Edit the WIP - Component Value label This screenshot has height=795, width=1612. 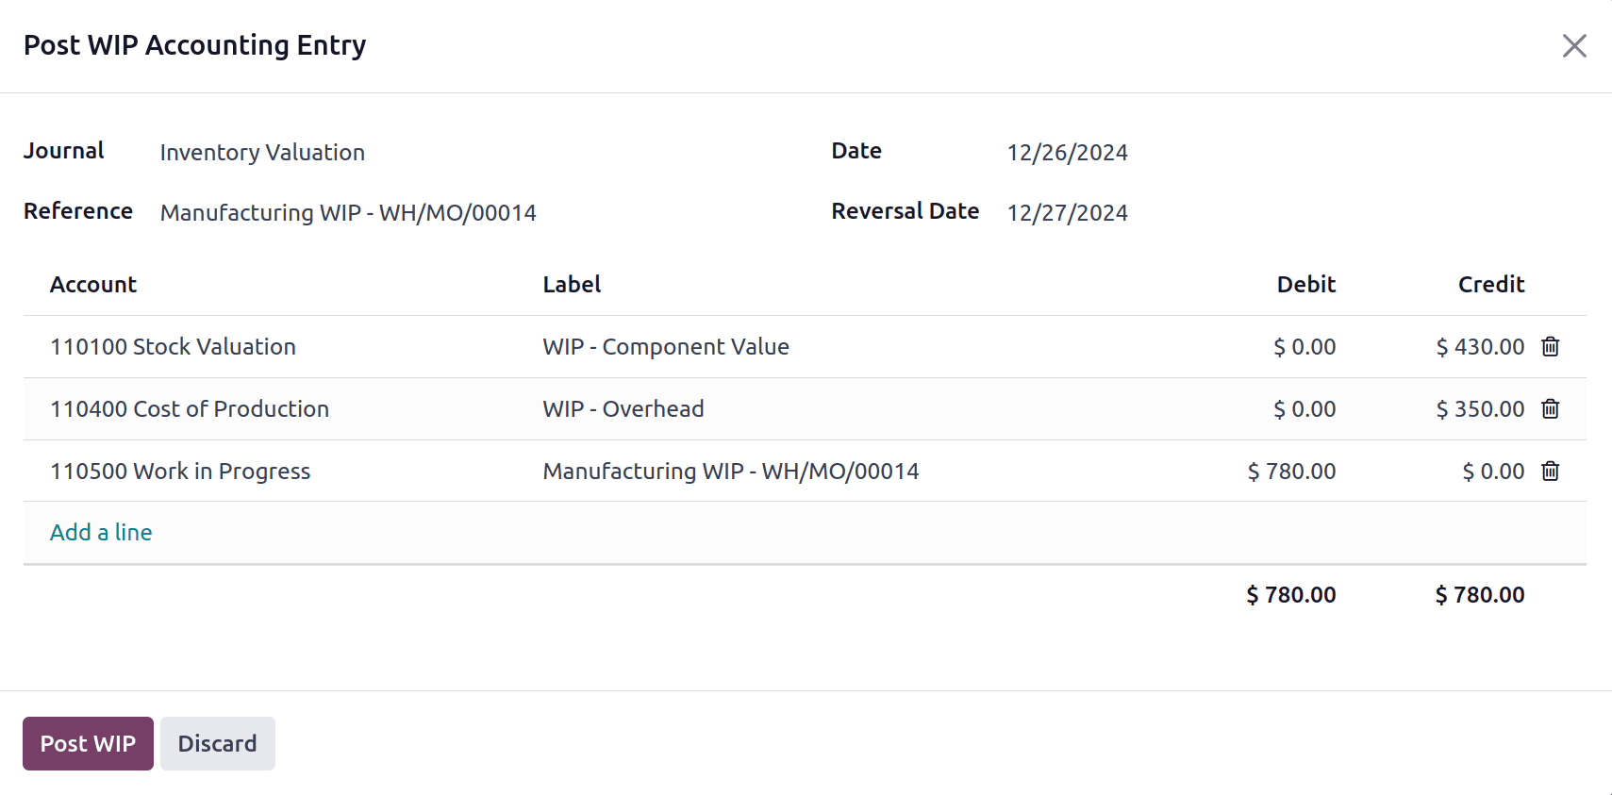click(x=666, y=347)
